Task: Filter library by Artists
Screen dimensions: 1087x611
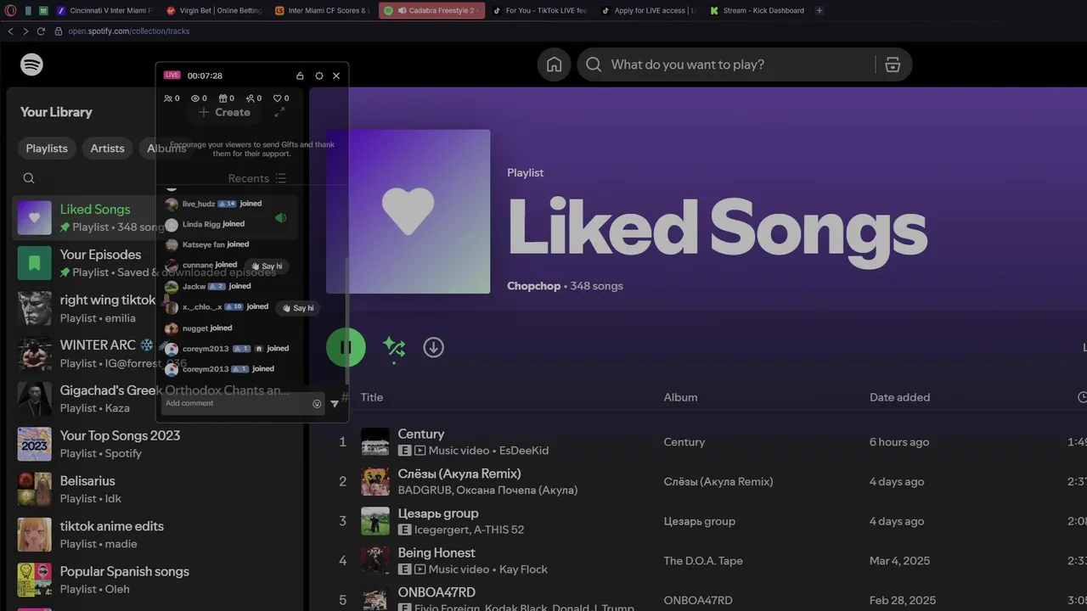Action: [x=107, y=149]
